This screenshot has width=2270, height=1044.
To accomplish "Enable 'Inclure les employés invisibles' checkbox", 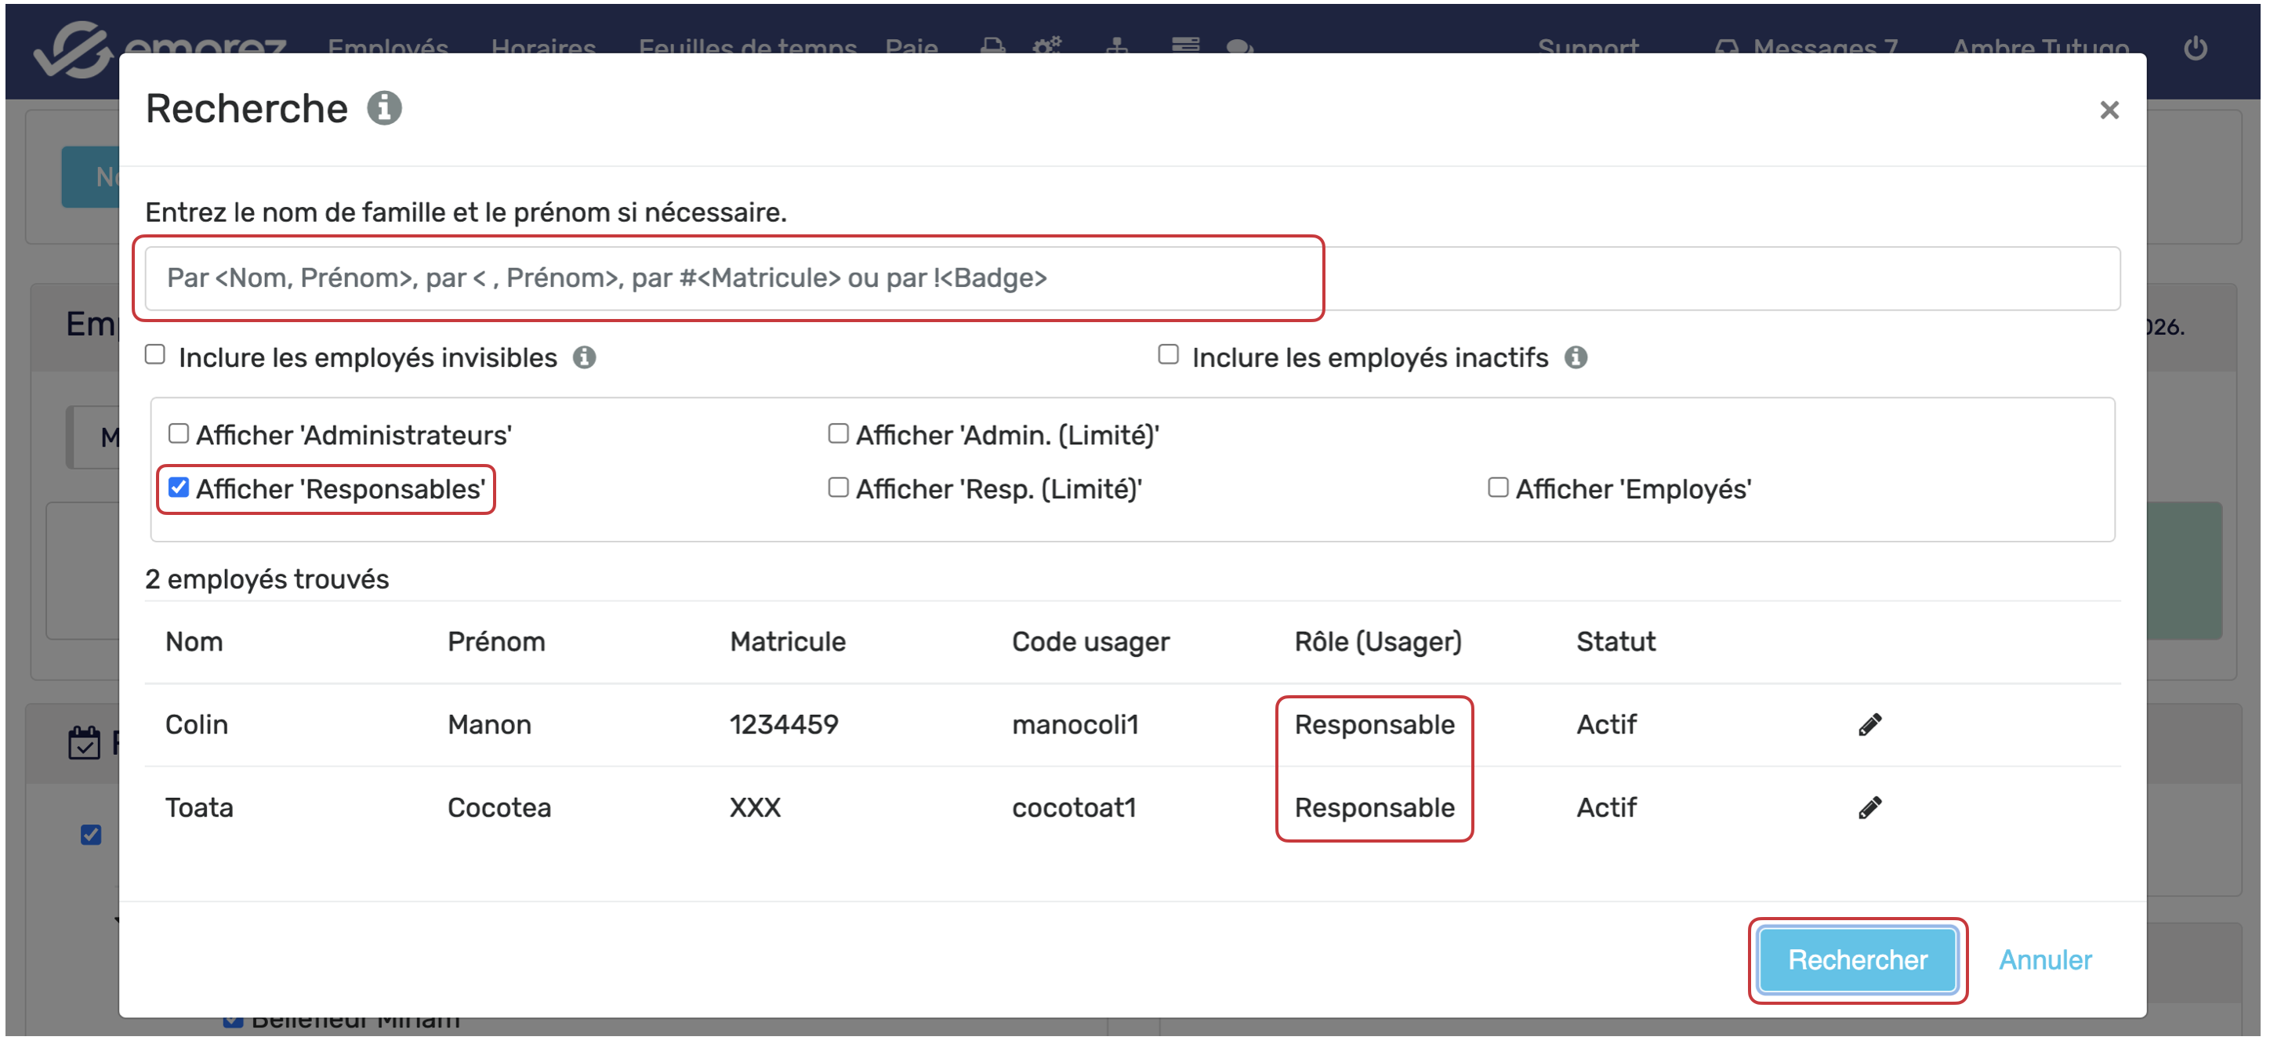I will point(156,355).
